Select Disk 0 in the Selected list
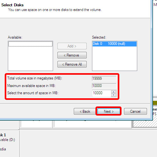157x157 pixels. (115, 44)
